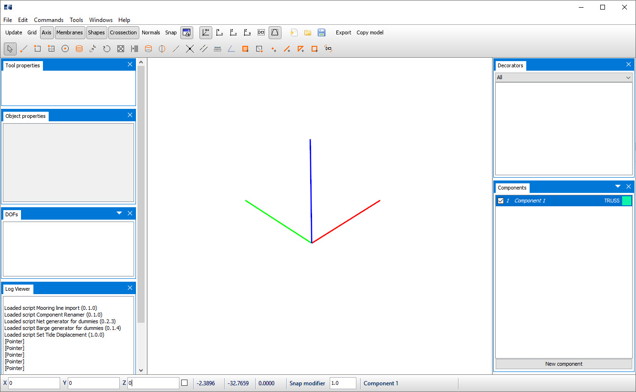
Task: Open the Edit menu
Action: [23, 20]
